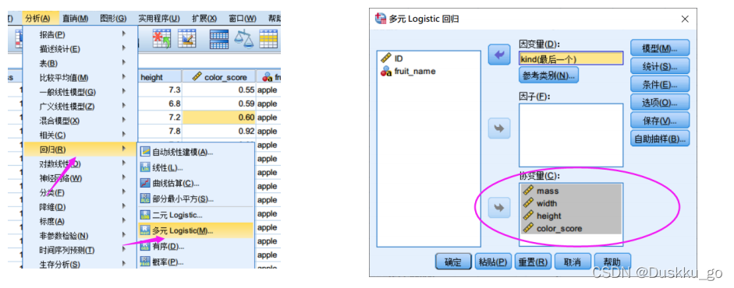This screenshot has width=734, height=288.
Task: Expand the 表(B) submenu
Action: pyautogui.click(x=81, y=63)
